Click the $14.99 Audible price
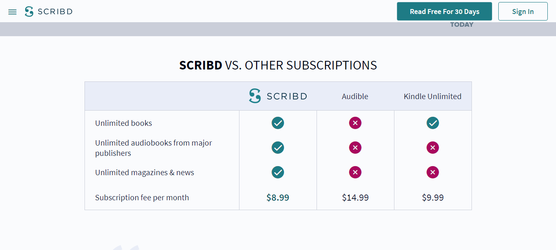The height and width of the screenshot is (250, 556). tap(355, 197)
